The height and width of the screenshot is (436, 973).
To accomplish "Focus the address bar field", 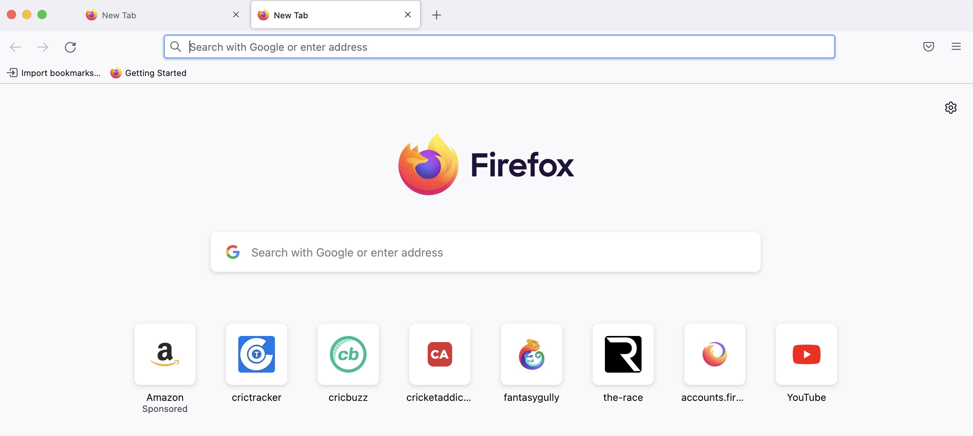I will click(x=499, y=47).
